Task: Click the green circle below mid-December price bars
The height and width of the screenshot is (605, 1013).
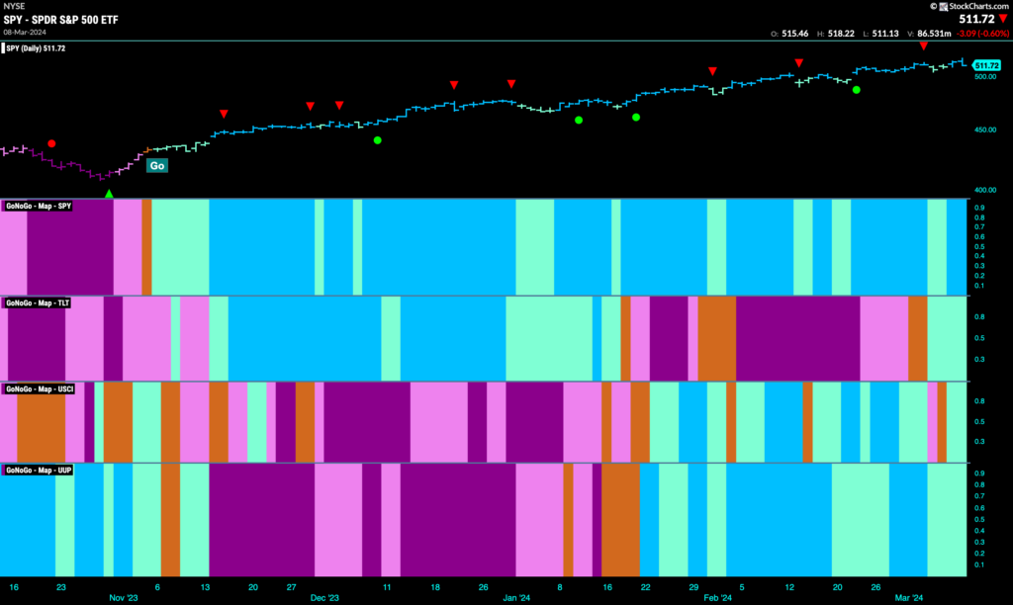Action: coord(377,140)
